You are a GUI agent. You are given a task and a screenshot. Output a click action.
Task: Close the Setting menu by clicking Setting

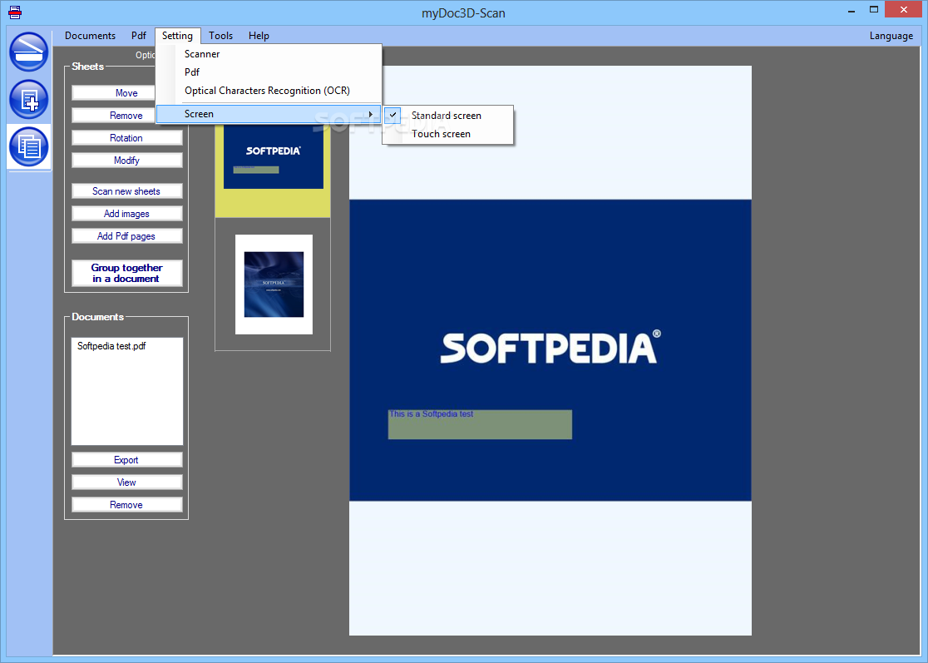[178, 36]
